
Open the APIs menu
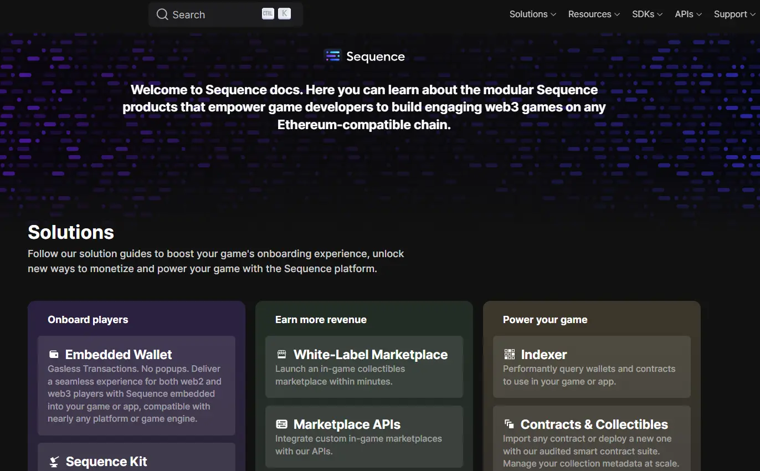coord(689,14)
